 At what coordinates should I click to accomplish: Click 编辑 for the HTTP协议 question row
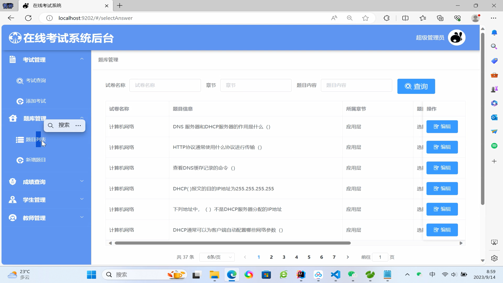(442, 147)
